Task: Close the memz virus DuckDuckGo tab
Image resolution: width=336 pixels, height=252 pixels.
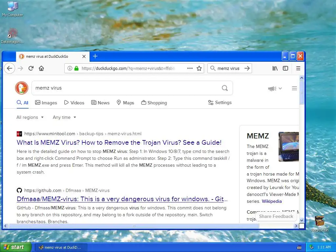Action: pyautogui.click(x=84, y=56)
